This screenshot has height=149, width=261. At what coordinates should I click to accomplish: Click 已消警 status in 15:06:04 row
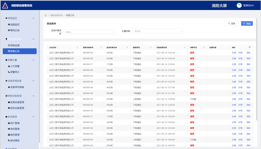193,99
